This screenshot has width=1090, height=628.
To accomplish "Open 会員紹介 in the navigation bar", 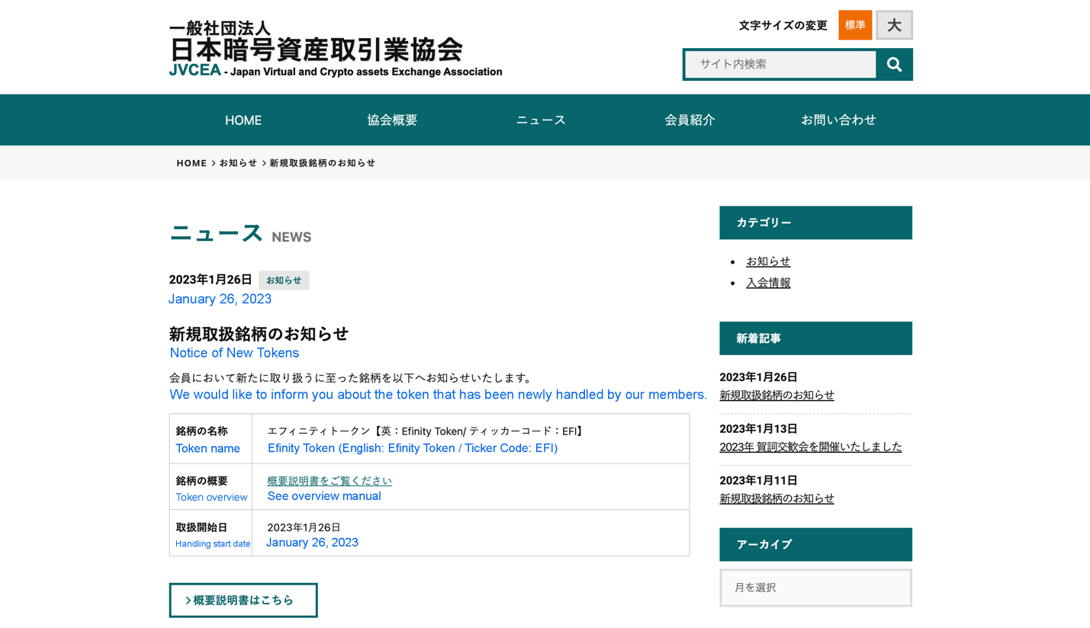I will pos(690,120).
